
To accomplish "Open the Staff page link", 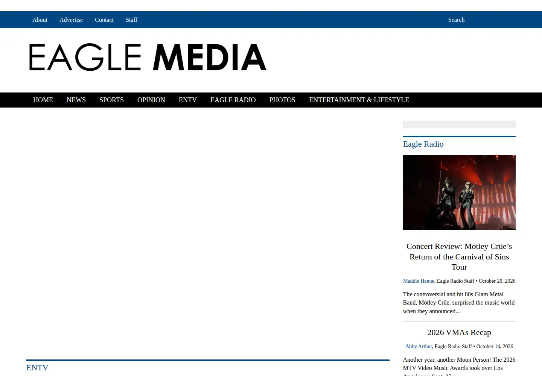I will tap(131, 20).
